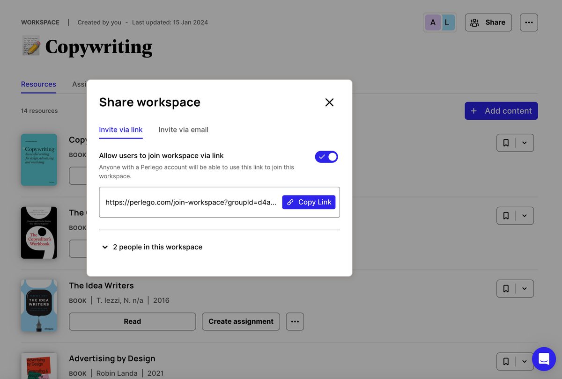Toggle allow users to join via link

point(326,157)
